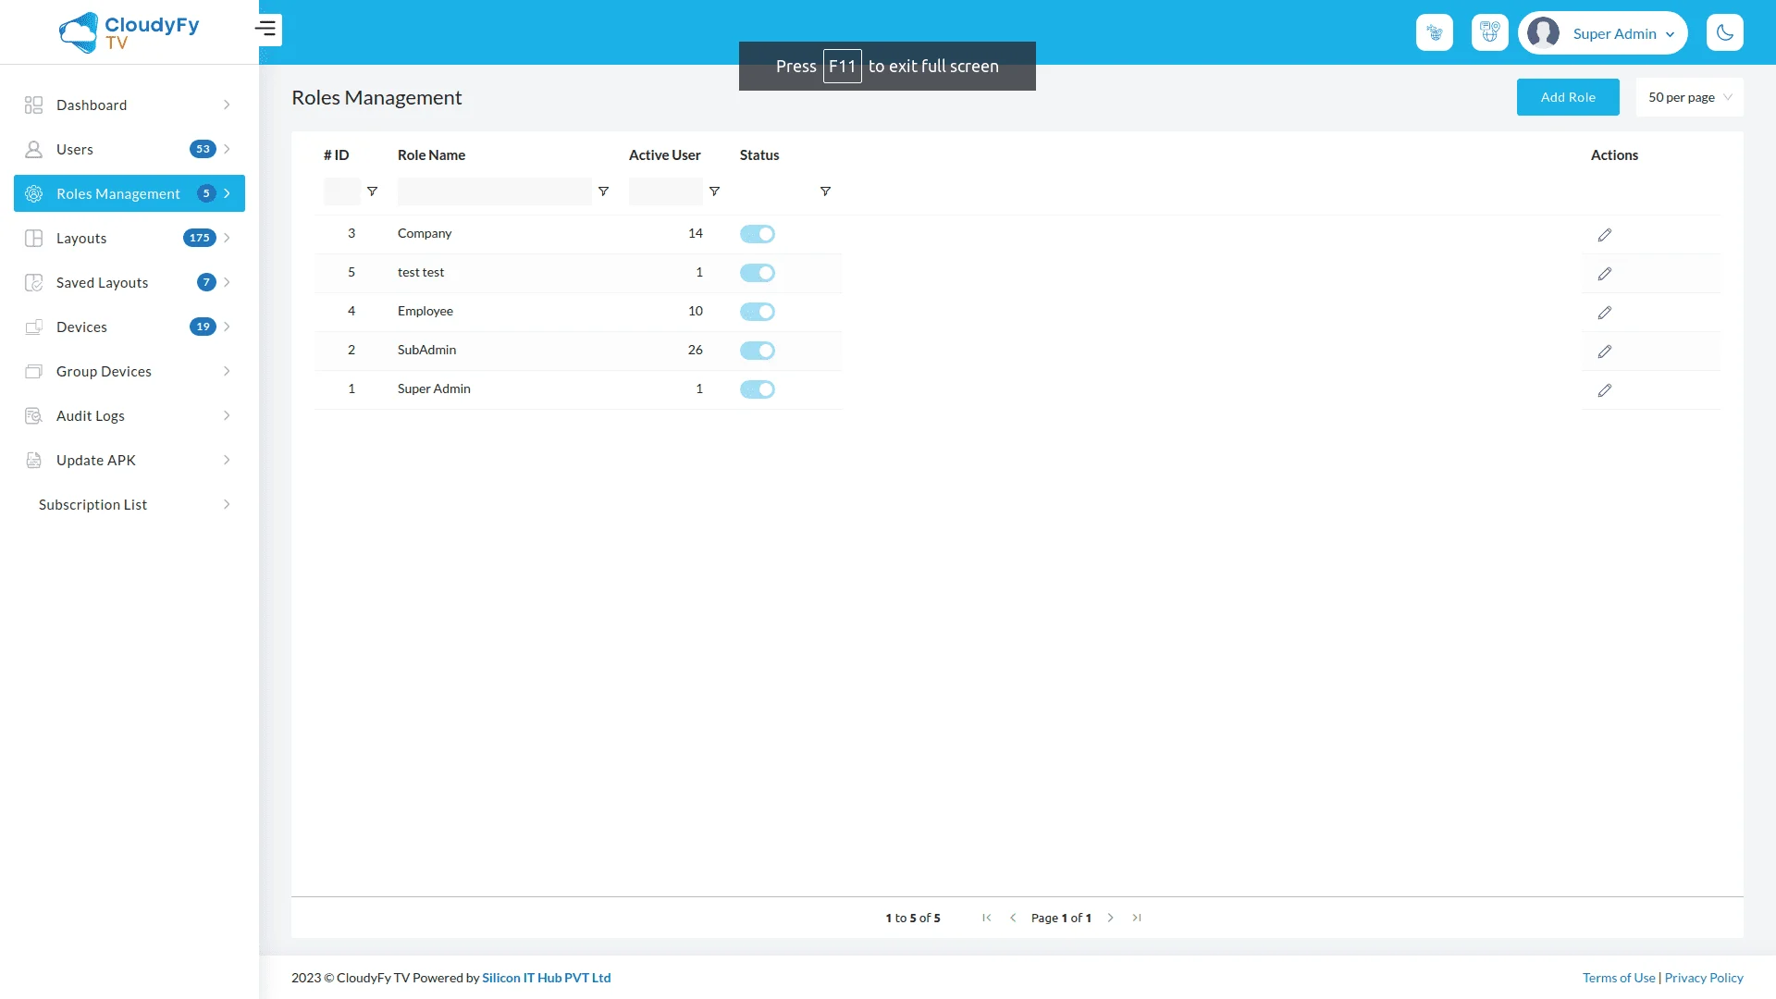Screen dimensions: 1776x999
Task: Go to last page pagination icon
Action: pos(1137,918)
